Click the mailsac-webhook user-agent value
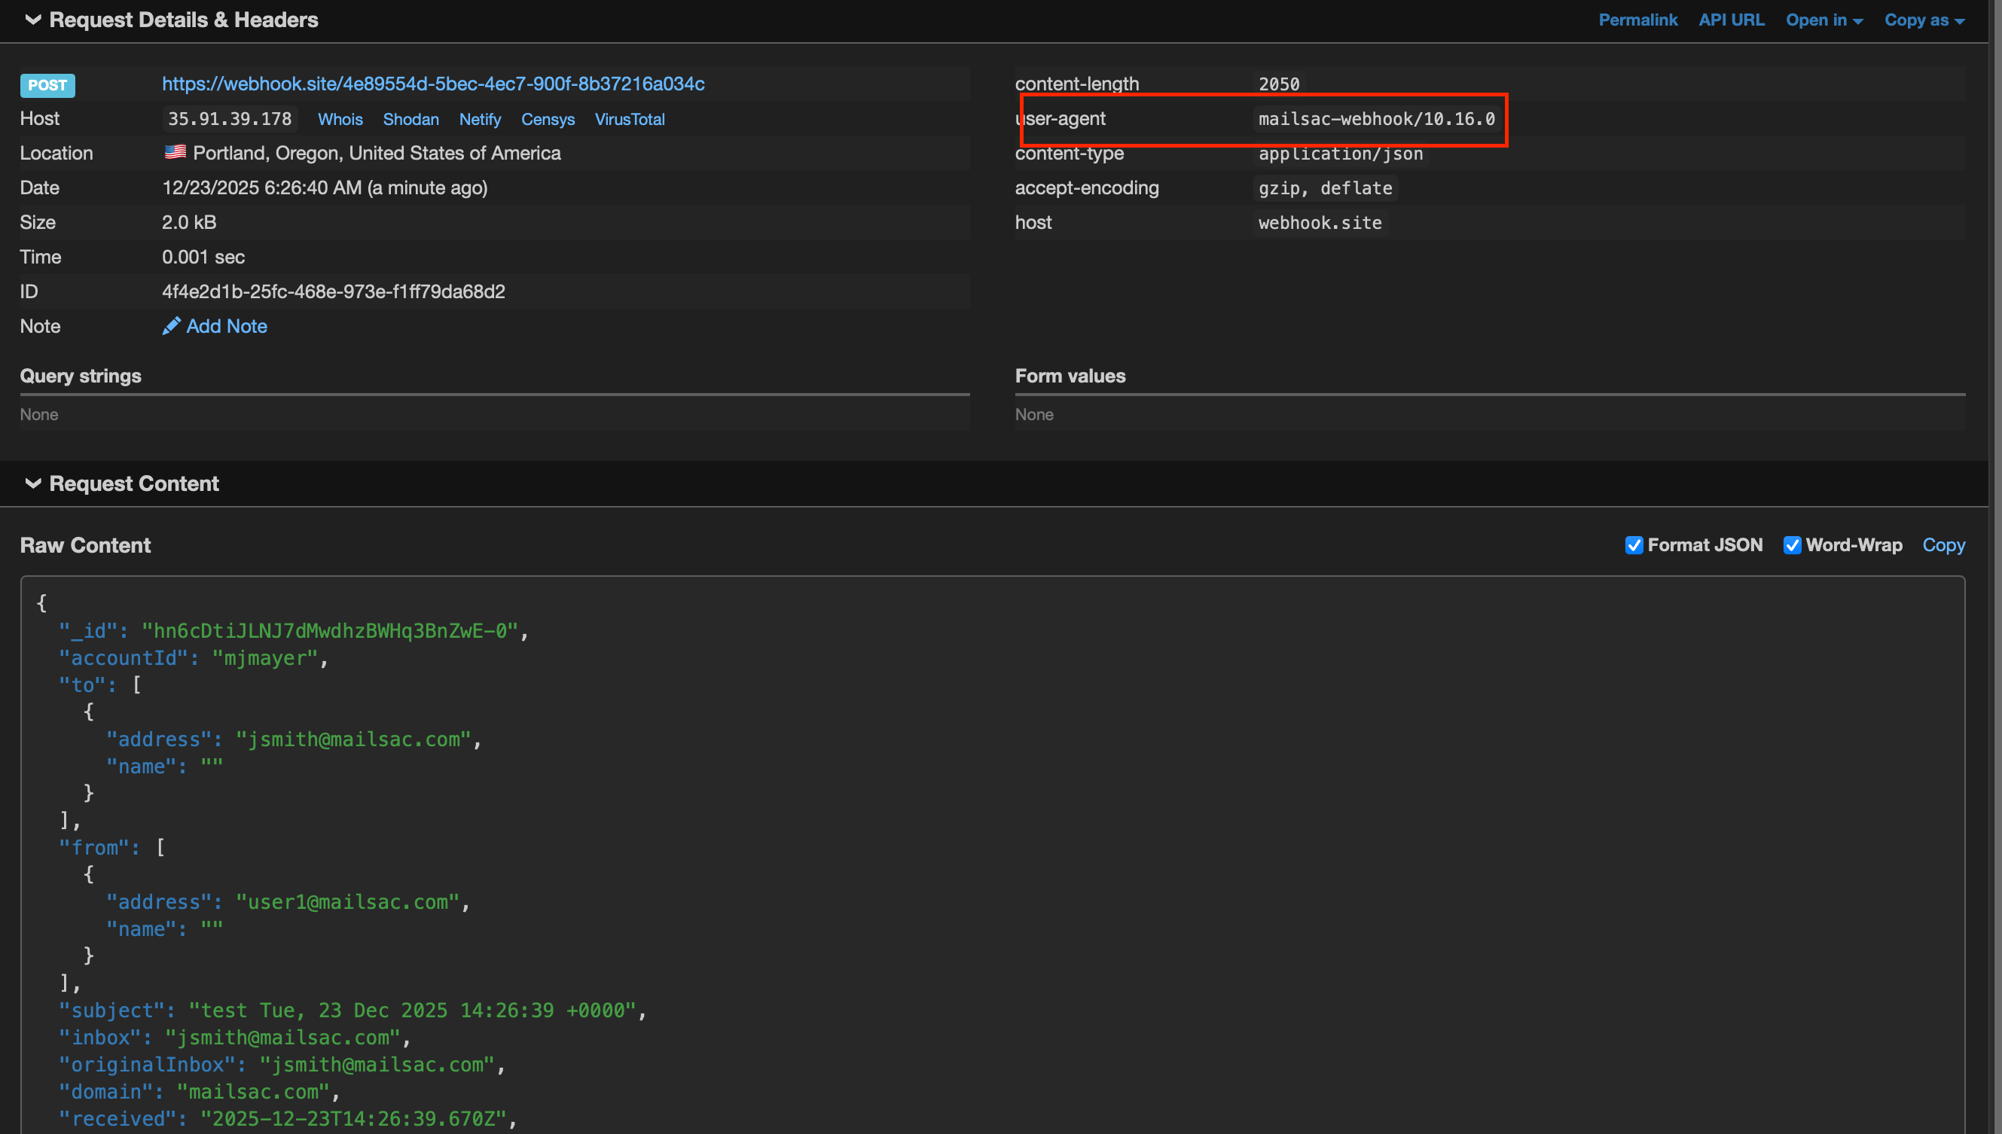Image resolution: width=2002 pixels, height=1134 pixels. tap(1377, 119)
